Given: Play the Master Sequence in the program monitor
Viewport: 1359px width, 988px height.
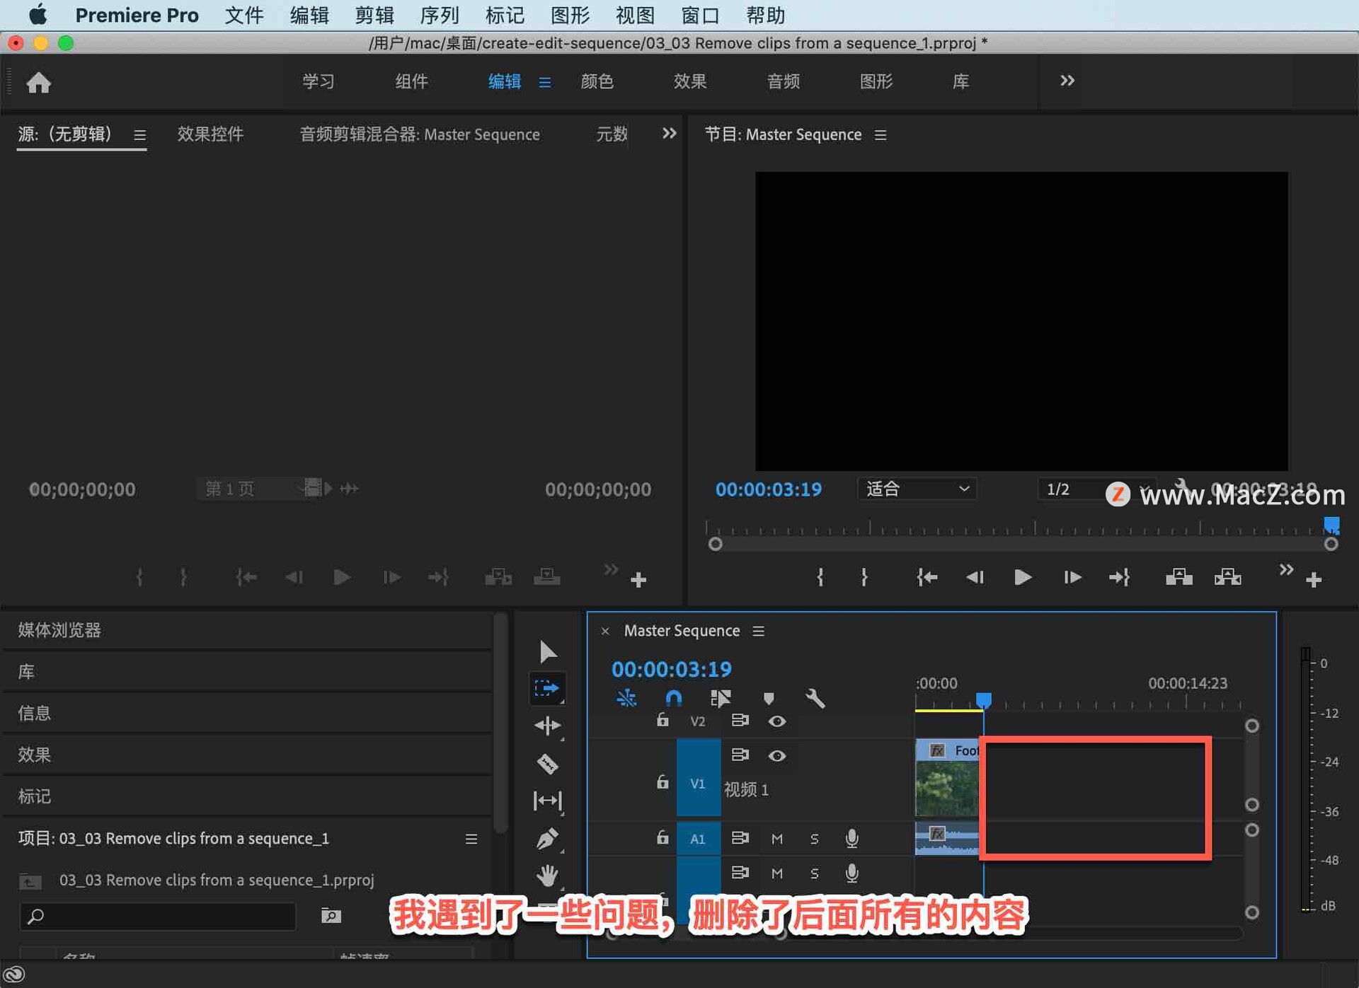Looking at the screenshot, I should 1022,577.
